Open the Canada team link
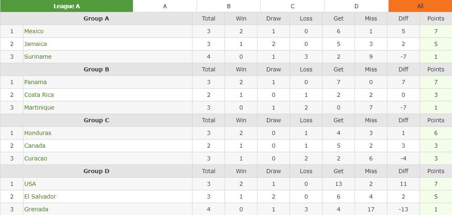The height and width of the screenshot is (215, 452). point(35,146)
